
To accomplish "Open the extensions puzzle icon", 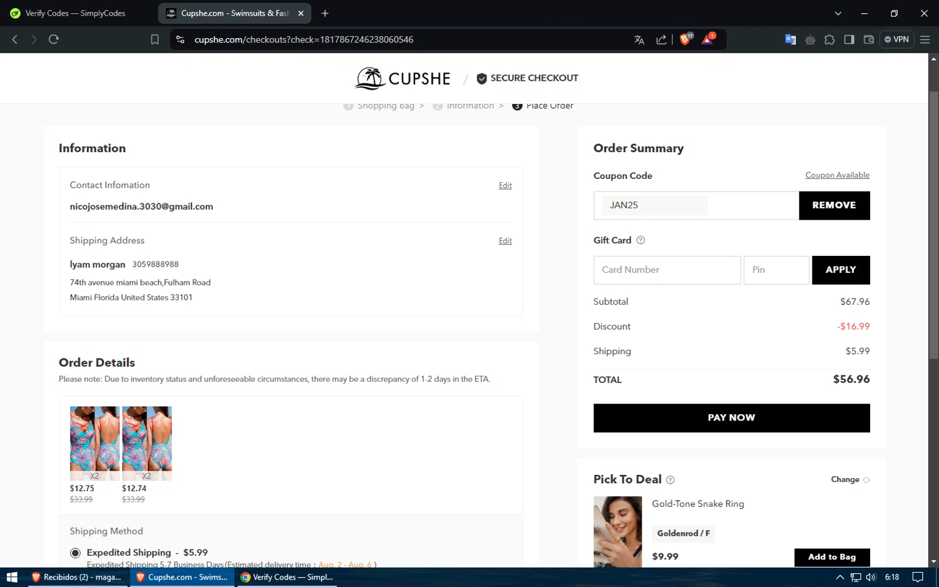I will 829,39.
